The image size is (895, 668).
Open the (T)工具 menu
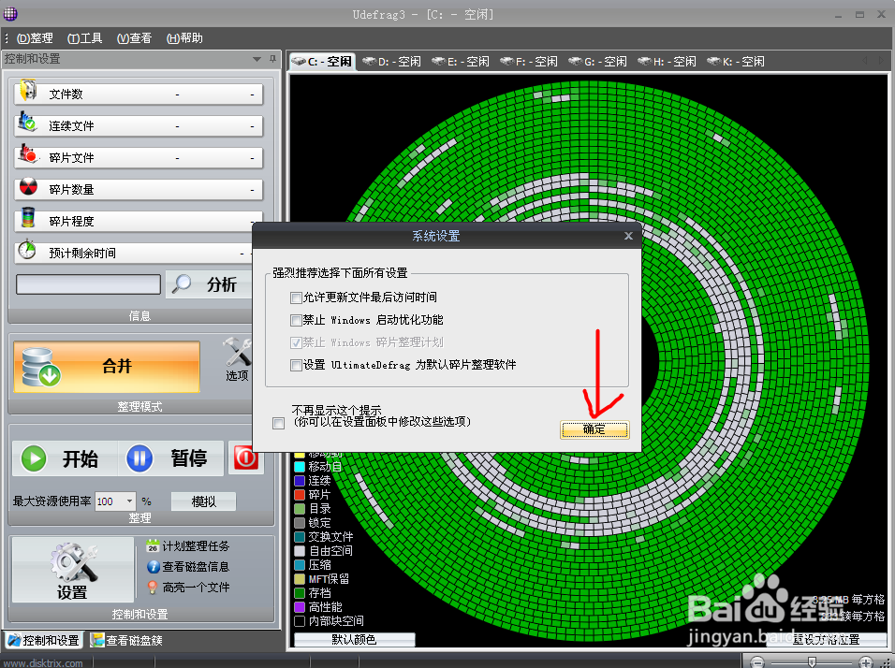[x=84, y=38]
